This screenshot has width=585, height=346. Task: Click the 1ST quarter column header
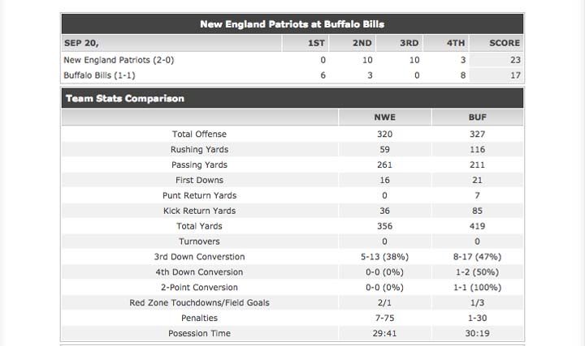point(317,43)
